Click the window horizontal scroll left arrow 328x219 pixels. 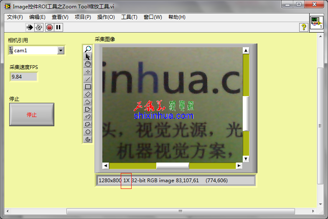pos(8,211)
